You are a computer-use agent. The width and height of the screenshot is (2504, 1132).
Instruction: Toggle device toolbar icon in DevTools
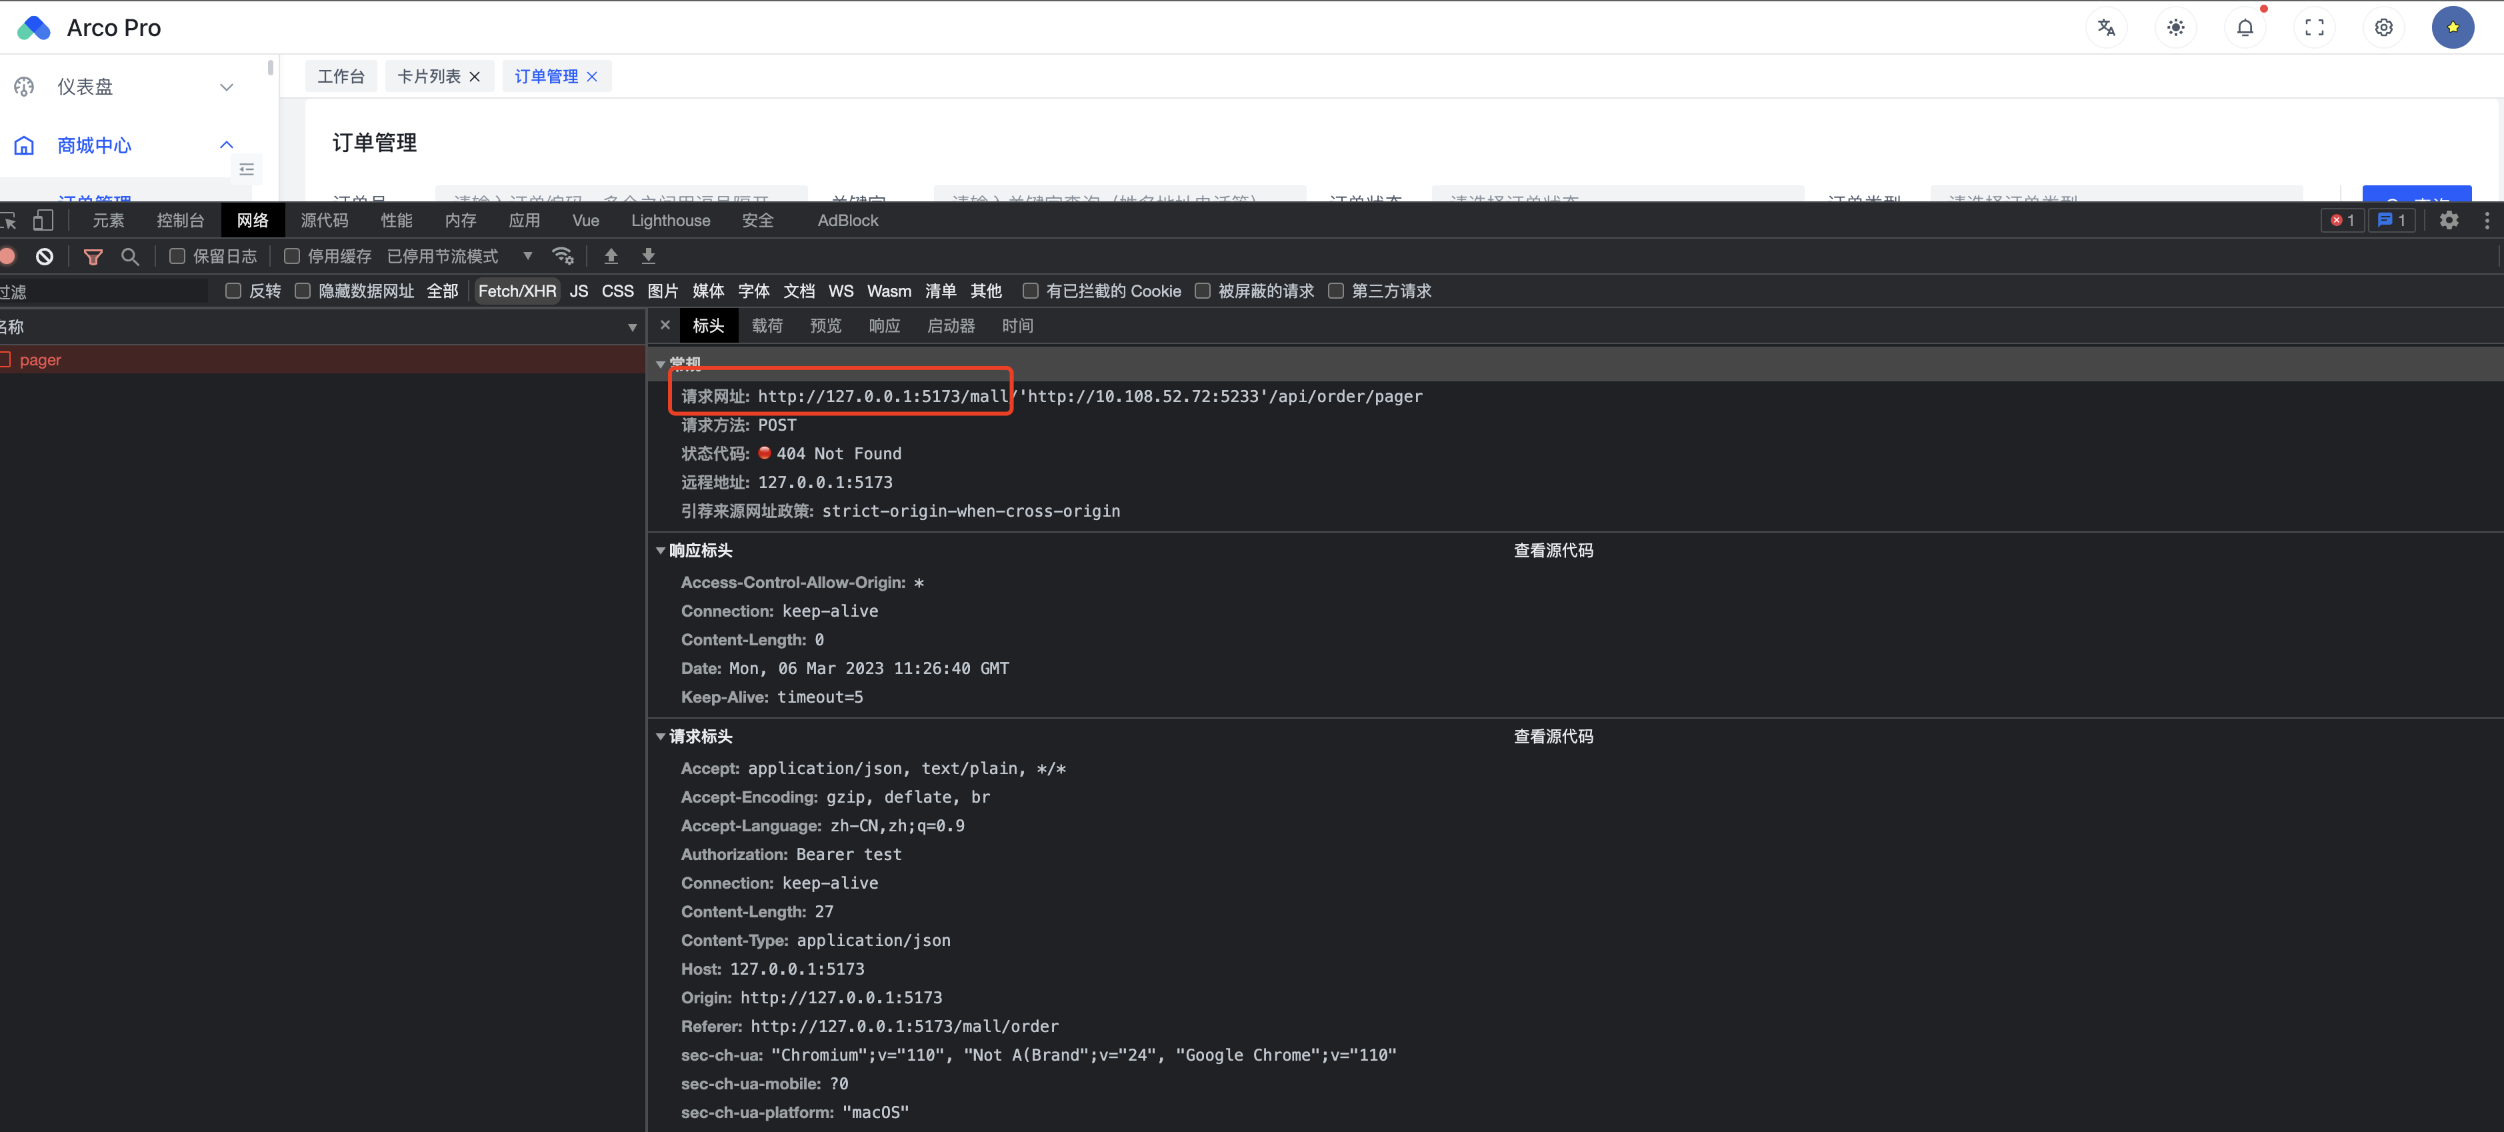click(x=43, y=221)
